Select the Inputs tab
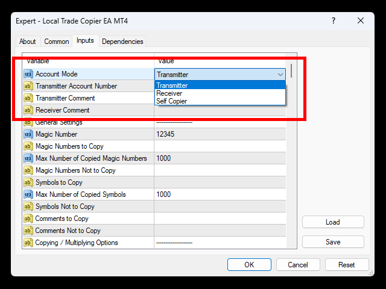This screenshot has height=289, width=386. 85,40
